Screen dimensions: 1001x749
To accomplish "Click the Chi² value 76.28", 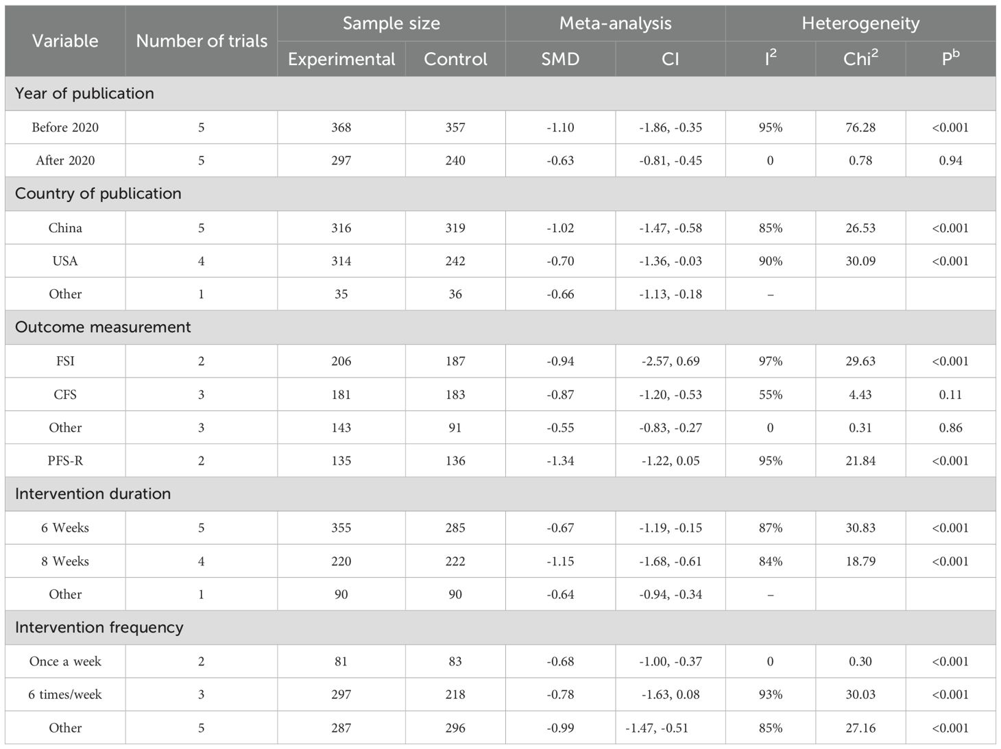I will point(860,127).
